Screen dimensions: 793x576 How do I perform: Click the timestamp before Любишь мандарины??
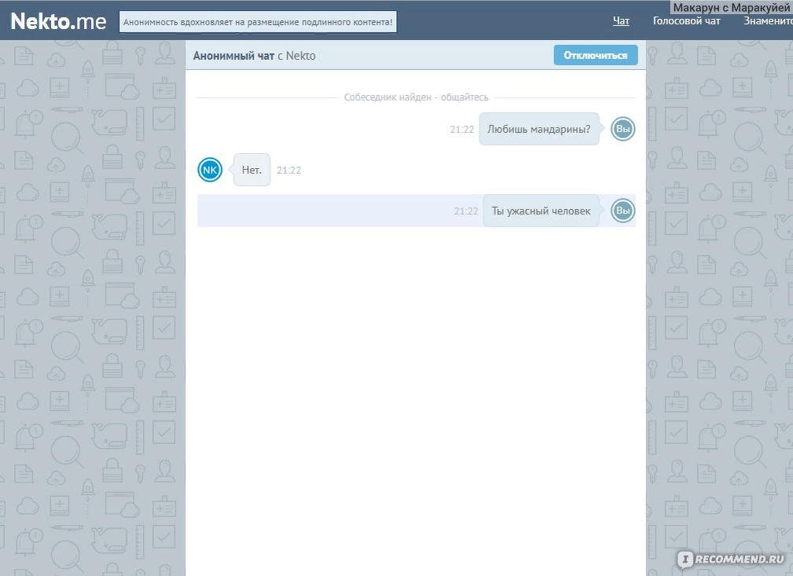coord(462,130)
